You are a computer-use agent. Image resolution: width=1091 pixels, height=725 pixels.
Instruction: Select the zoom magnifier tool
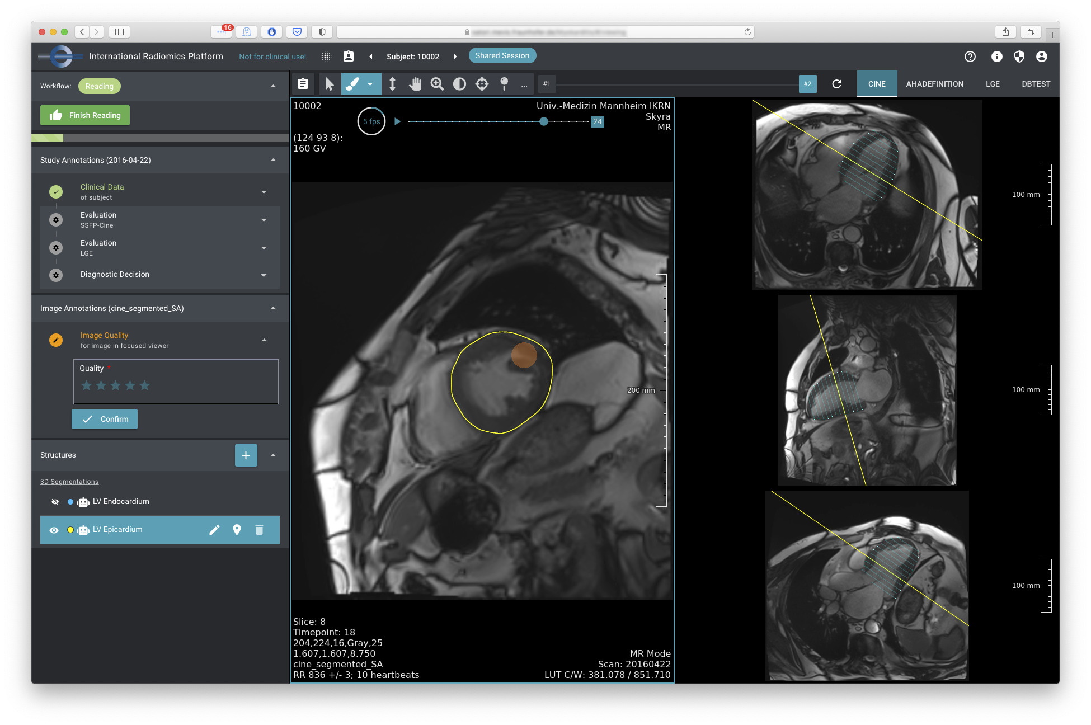click(x=437, y=84)
